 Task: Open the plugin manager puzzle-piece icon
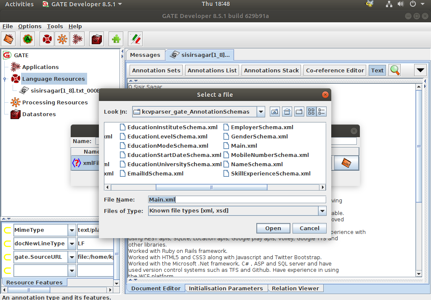(x=116, y=39)
